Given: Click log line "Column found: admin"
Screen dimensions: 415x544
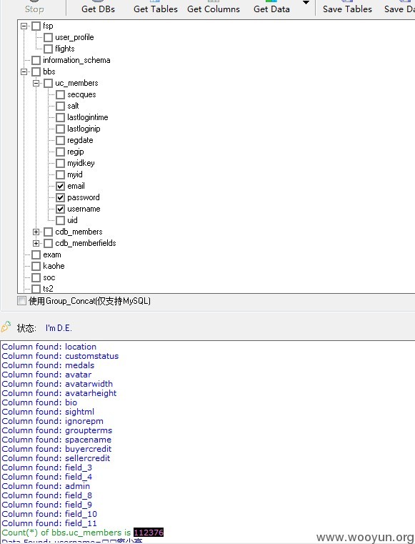Looking at the screenshot, I should pos(46,486).
